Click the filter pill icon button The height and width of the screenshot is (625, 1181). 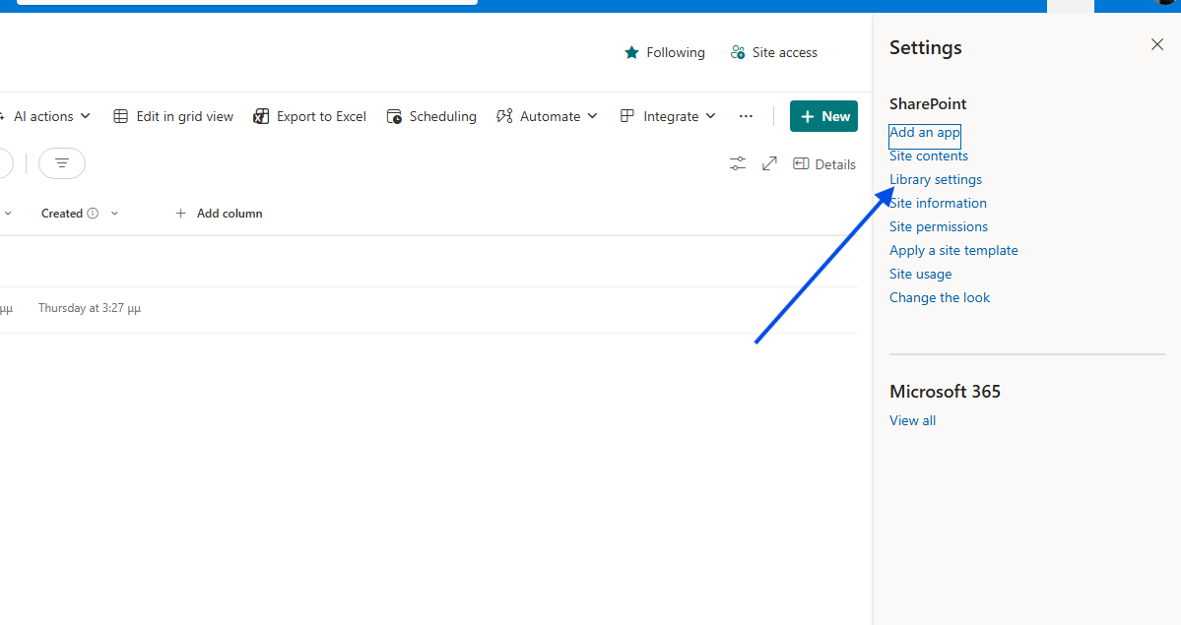[62, 163]
